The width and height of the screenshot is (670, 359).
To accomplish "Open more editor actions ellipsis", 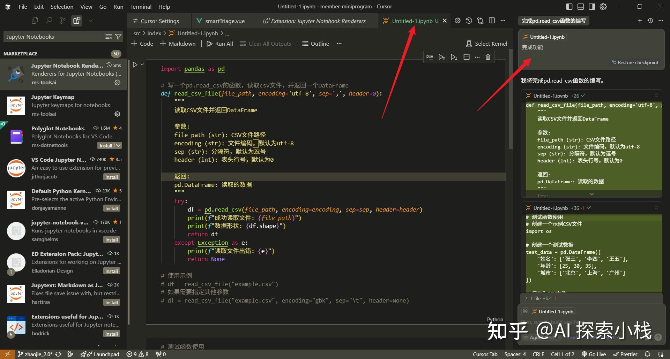I will coord(503,21).
